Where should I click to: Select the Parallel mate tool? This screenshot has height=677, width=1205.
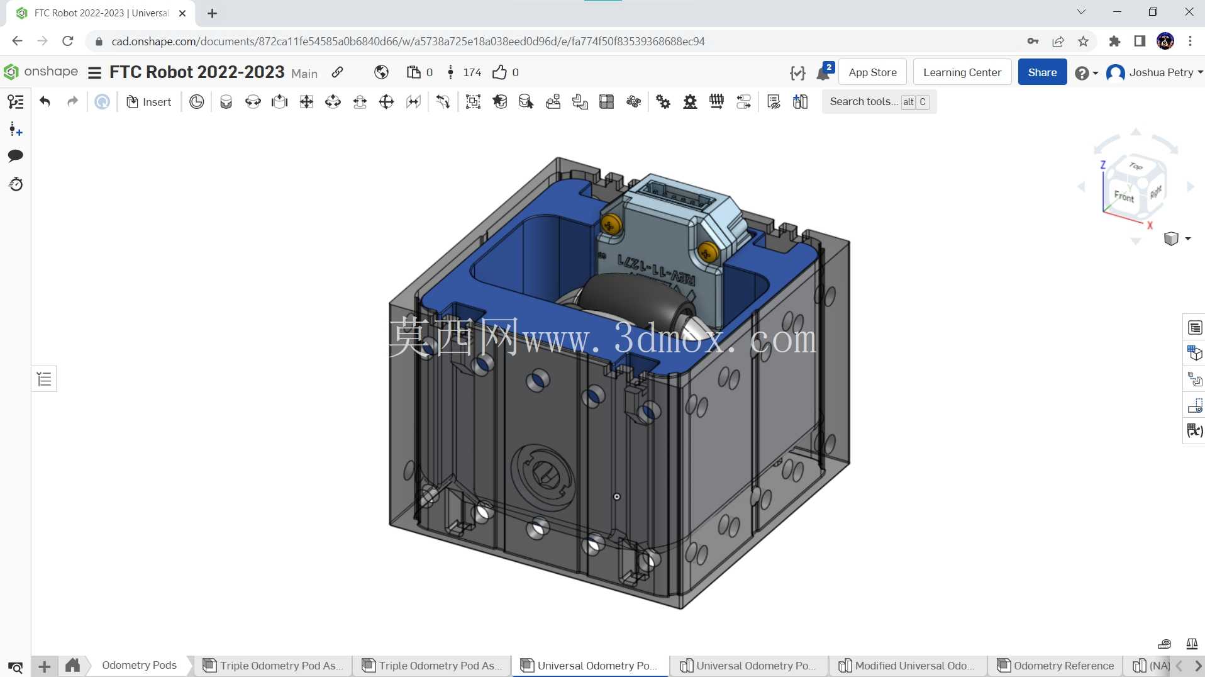click(413, 102)
